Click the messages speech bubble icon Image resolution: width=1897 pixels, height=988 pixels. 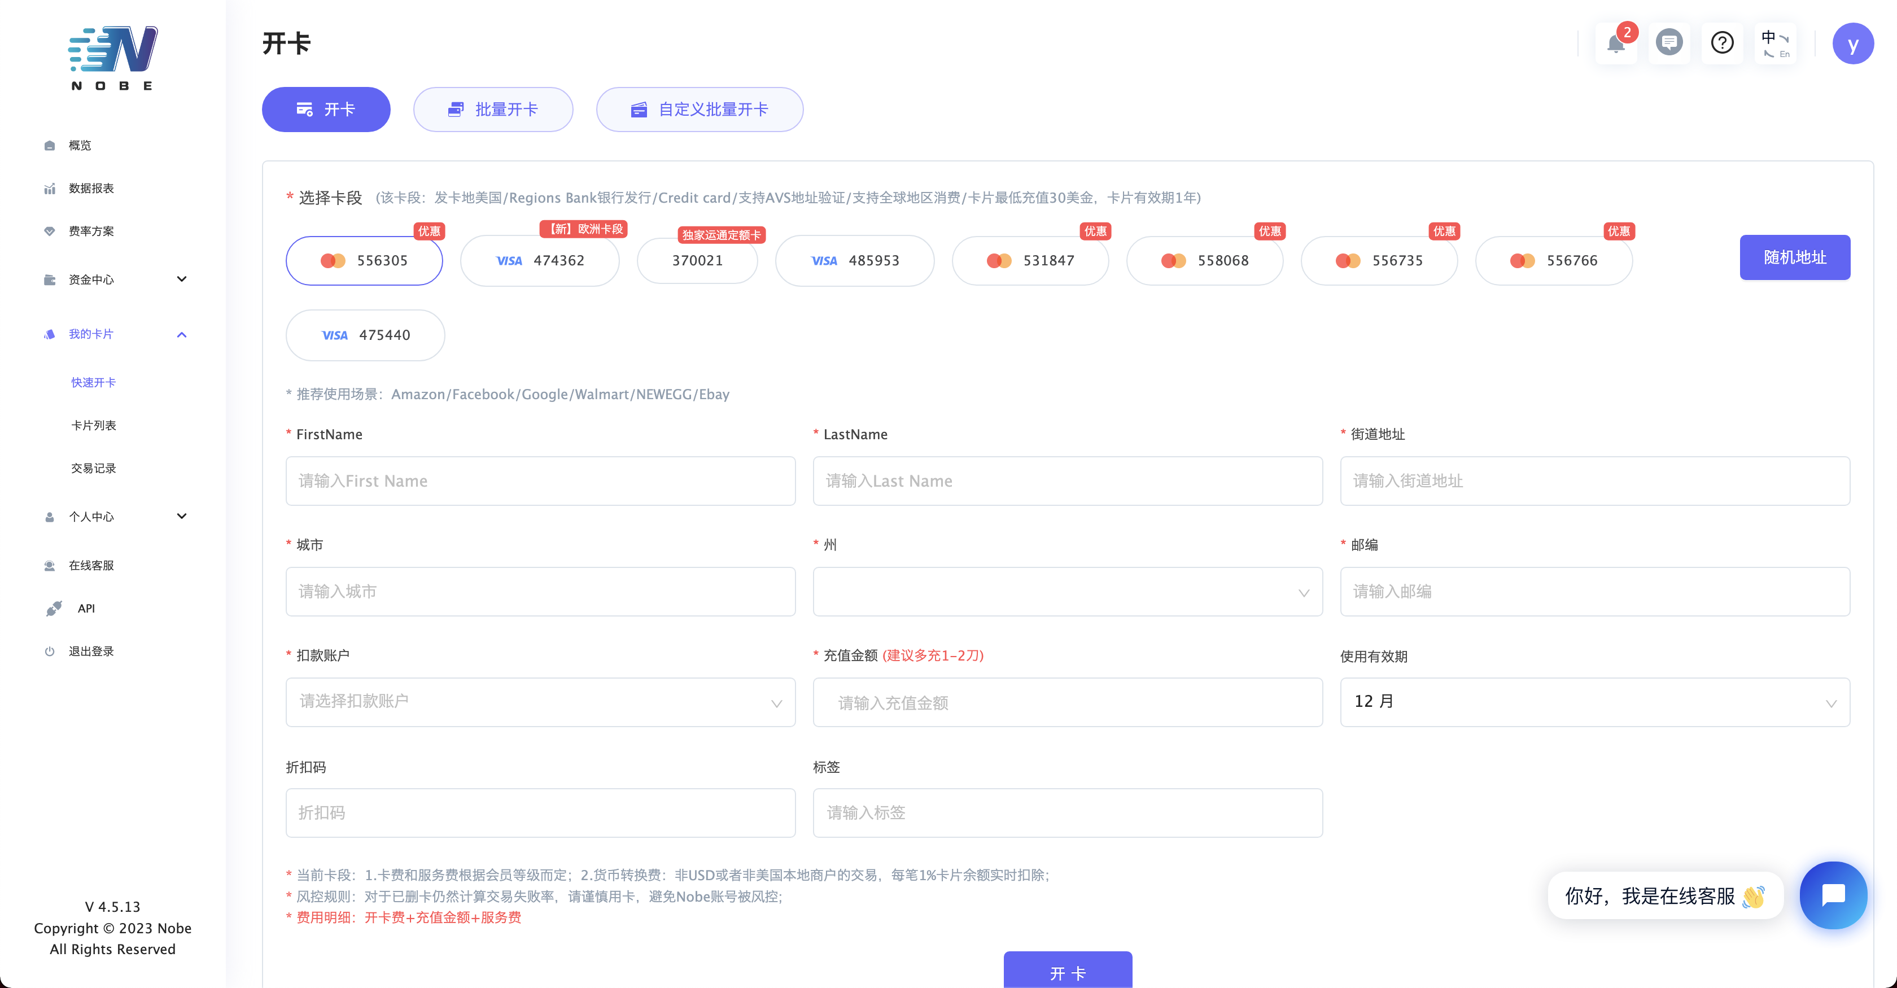pos(1669,43)
